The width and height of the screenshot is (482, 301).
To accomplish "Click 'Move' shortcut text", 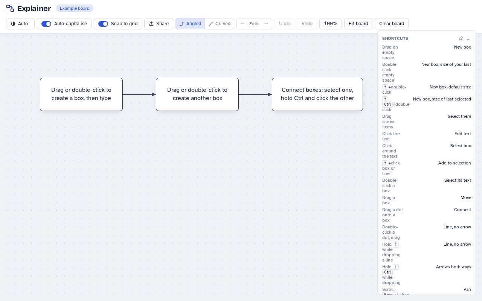I will [465, 198].
